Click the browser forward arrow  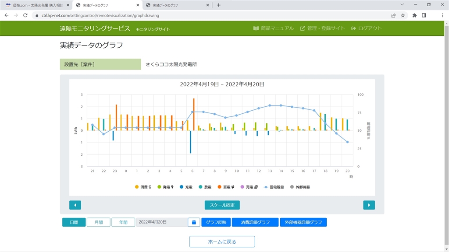point(16,15)
